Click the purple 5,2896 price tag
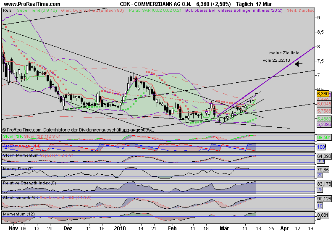Screen dimensions: 336x252 (x=324, y=124)
